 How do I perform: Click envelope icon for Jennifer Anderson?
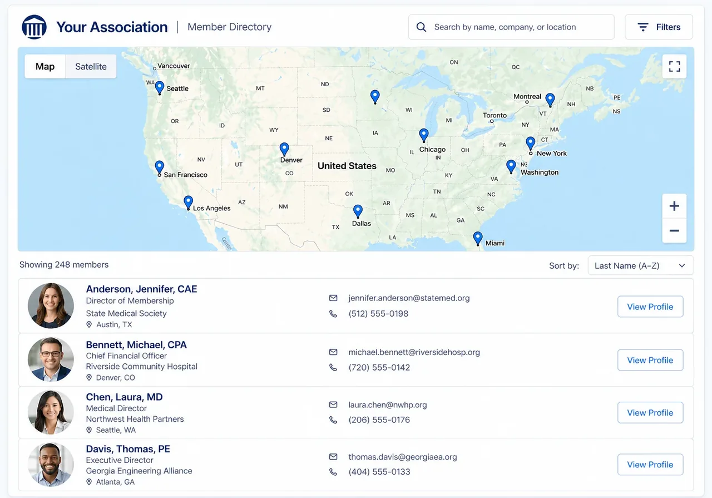[x=333, y=298]
